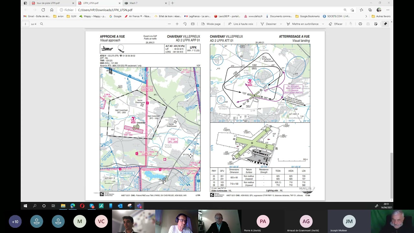
Task: Open the Autres favoris folder
Action: [x=381, y=16]
